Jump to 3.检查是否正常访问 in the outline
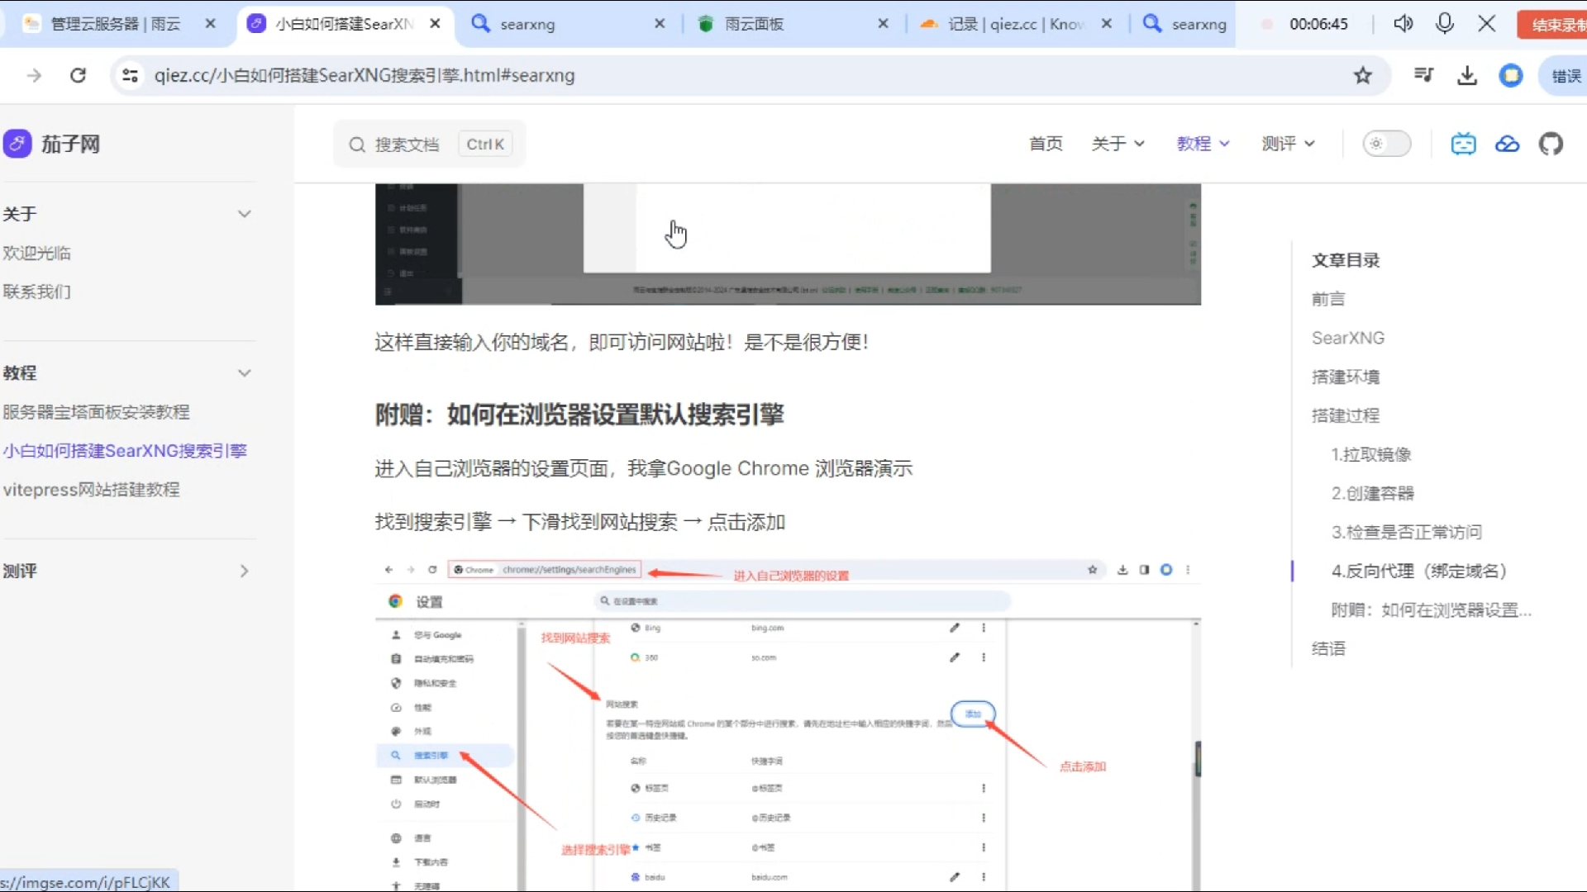The height and width of the screenshot is (892, 1587). 1406,532
